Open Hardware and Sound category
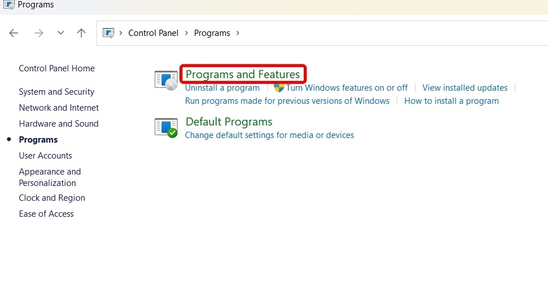This screenshot has width=548, height=308. [59, 124]
